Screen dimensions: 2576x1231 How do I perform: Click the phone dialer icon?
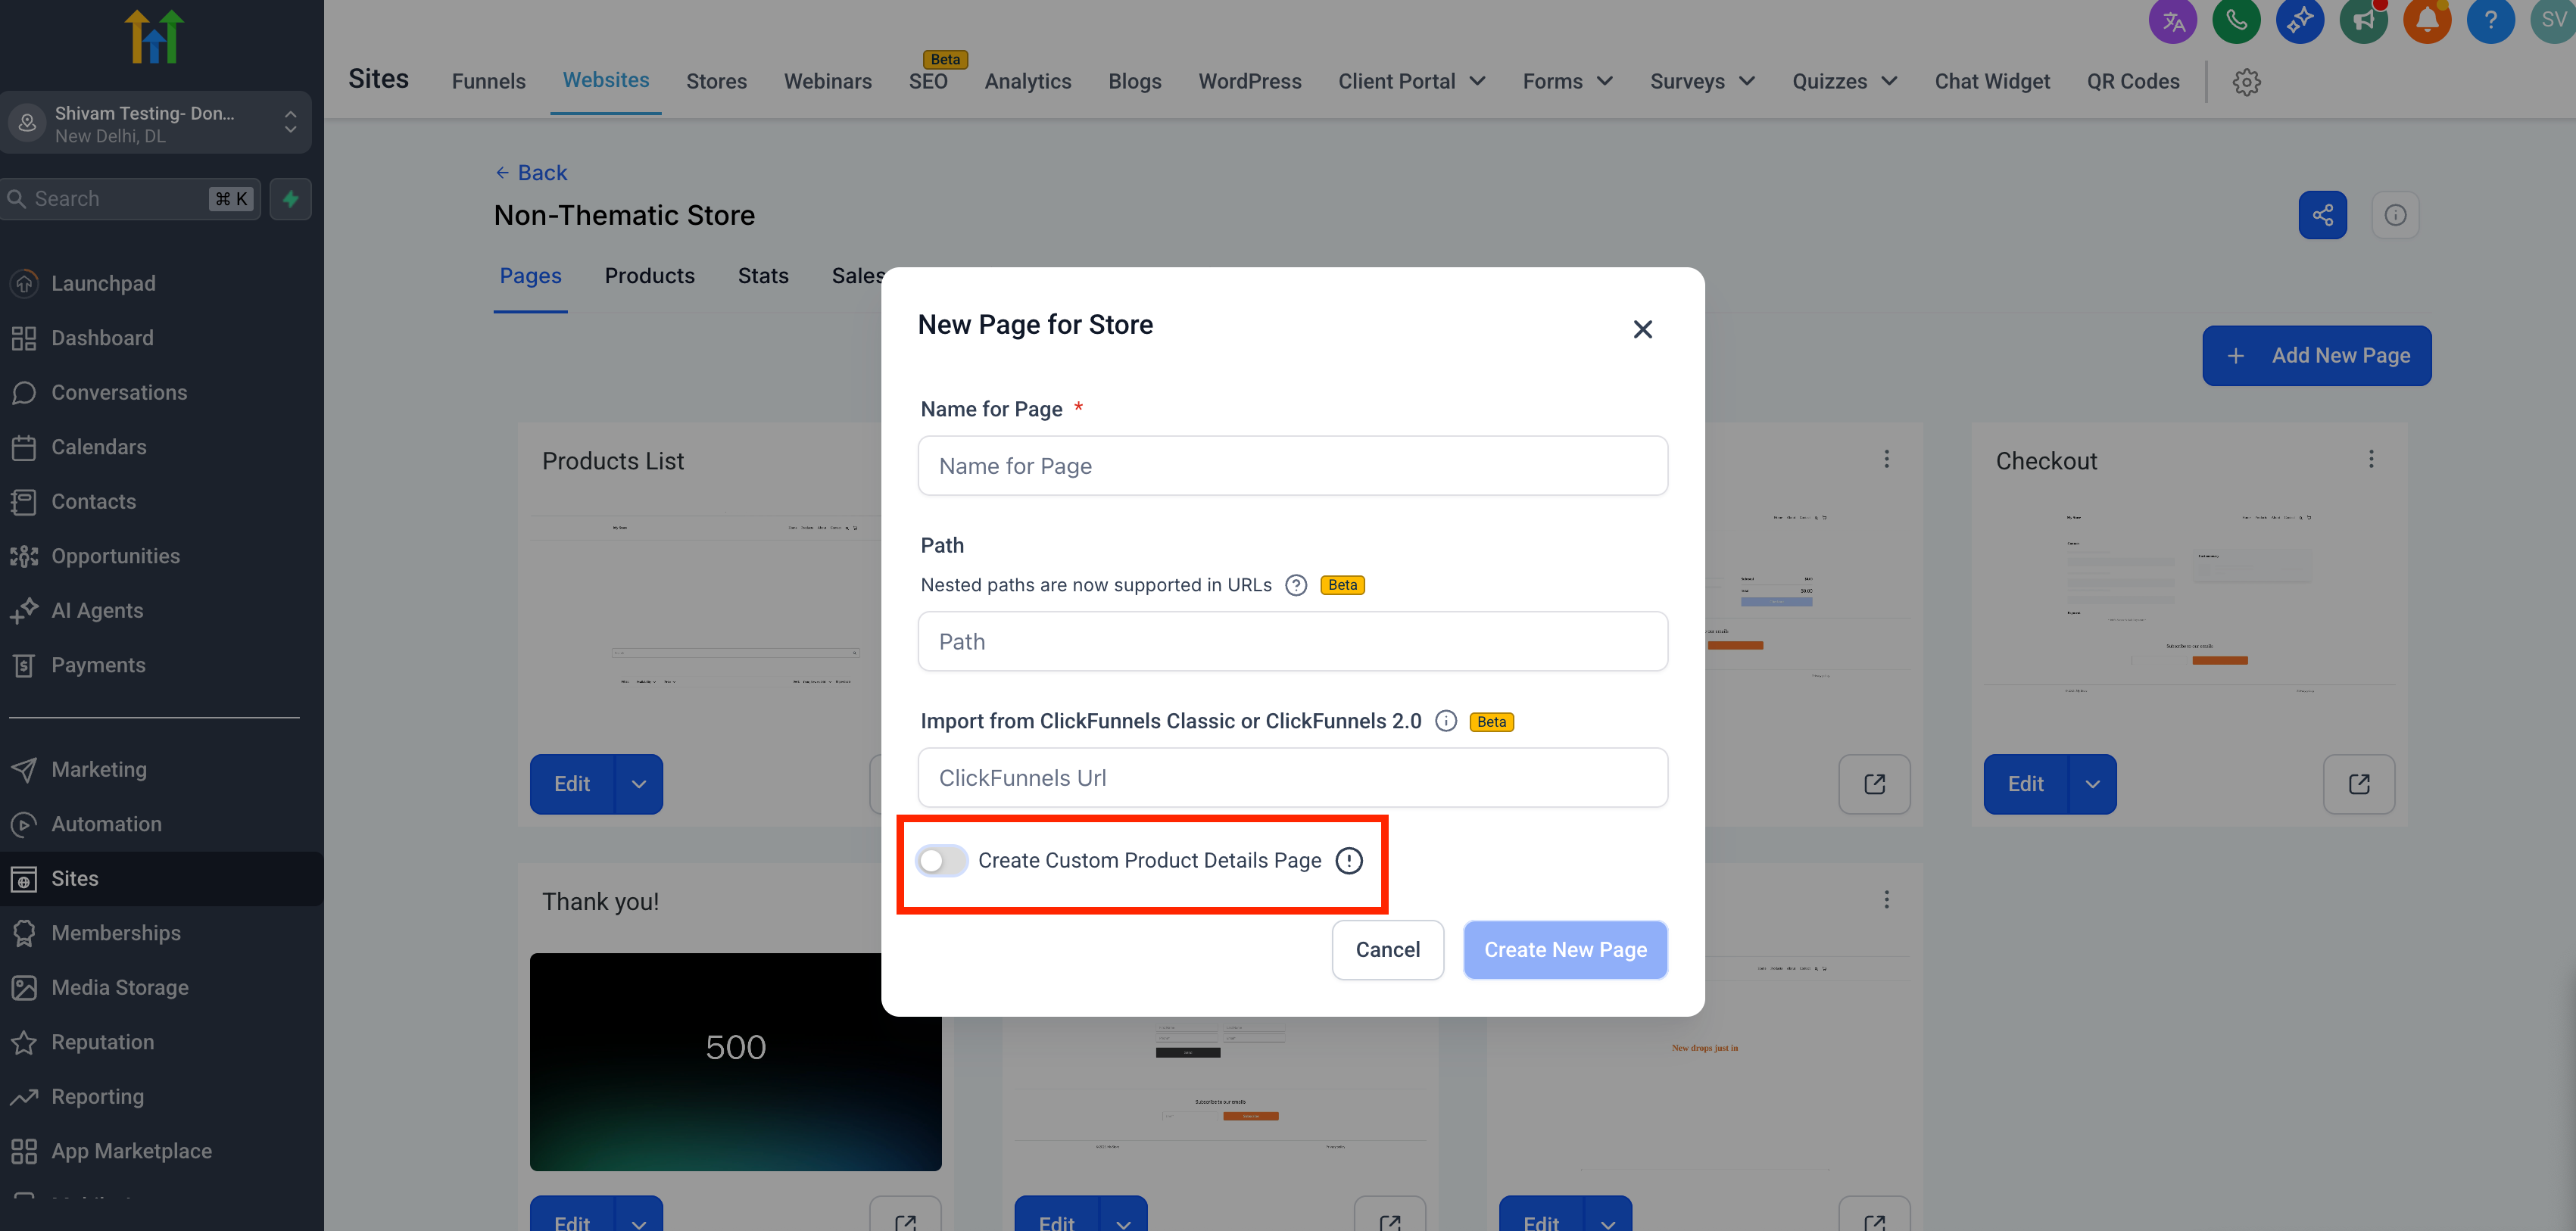[x=2236, y=21]
